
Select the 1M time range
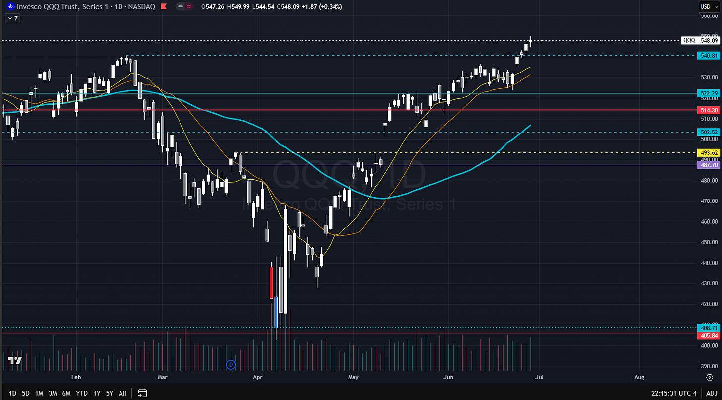point(39,393)
